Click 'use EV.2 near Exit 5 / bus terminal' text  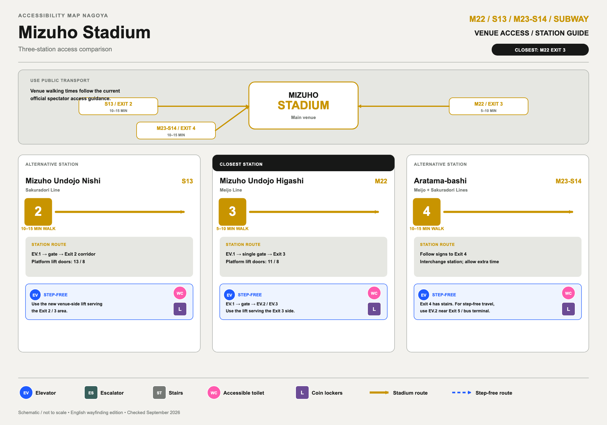coord(455,311)
